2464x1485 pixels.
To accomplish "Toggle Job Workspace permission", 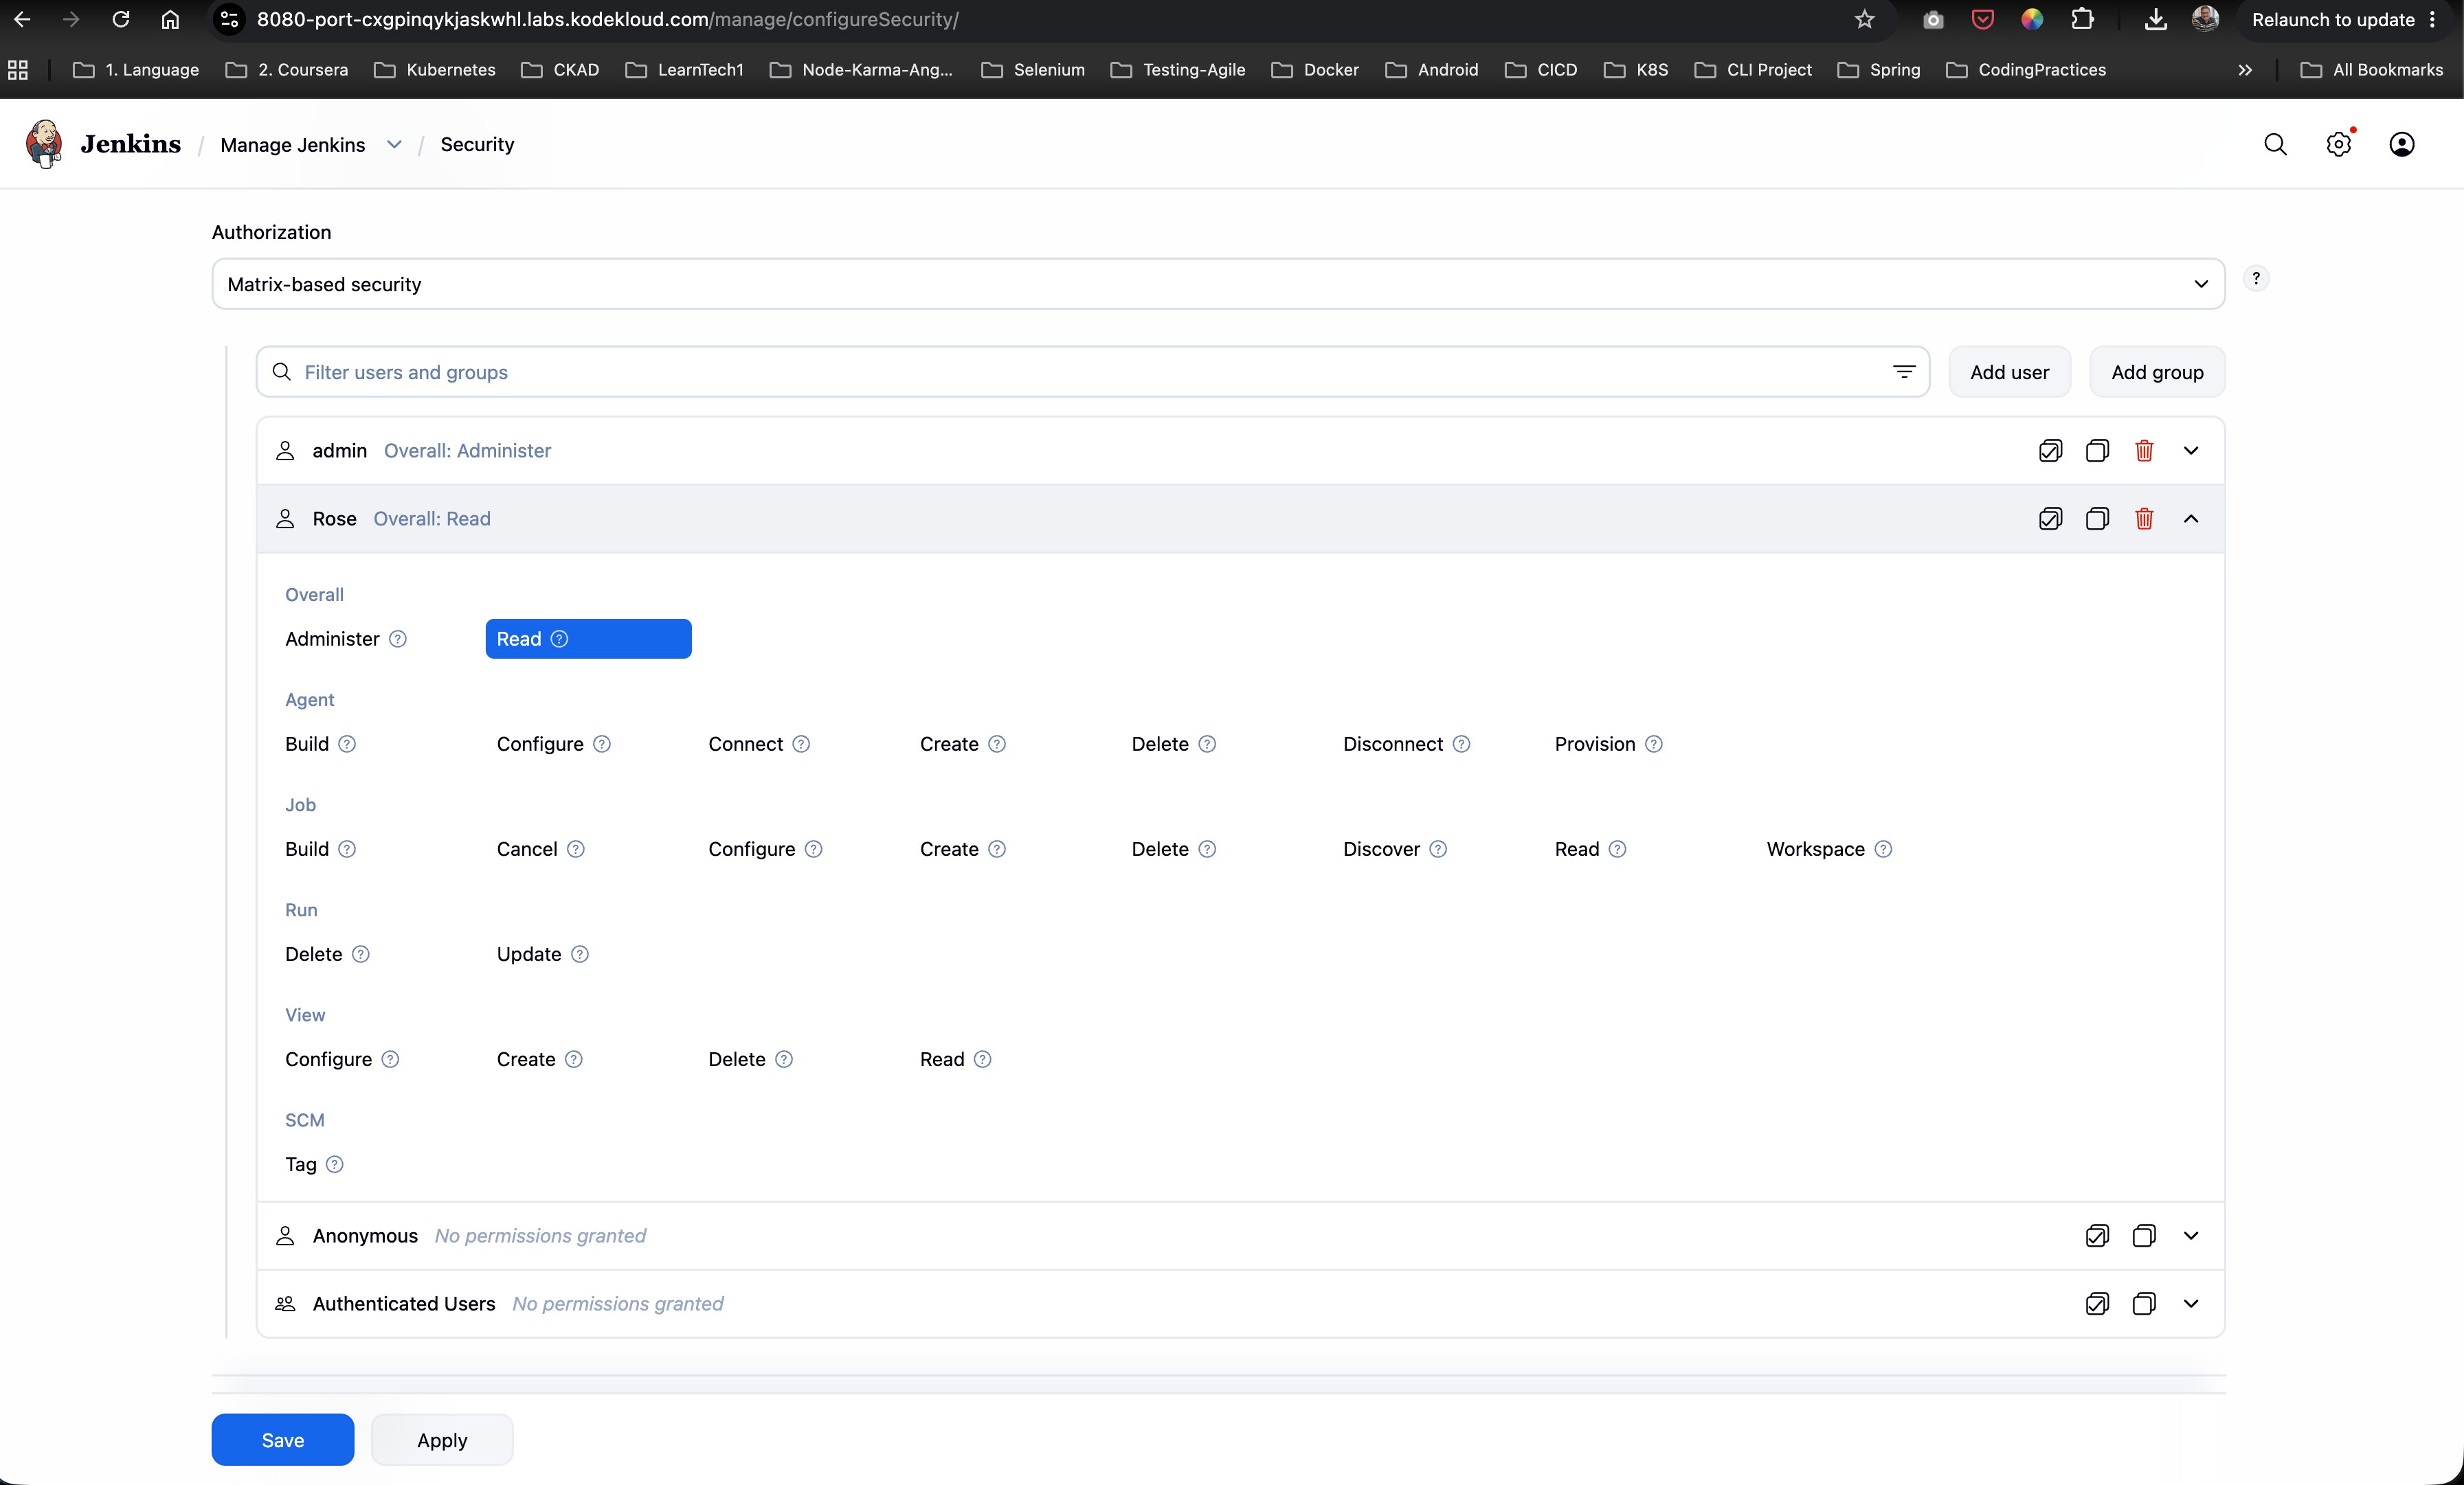I will (x=1815, y=850).
